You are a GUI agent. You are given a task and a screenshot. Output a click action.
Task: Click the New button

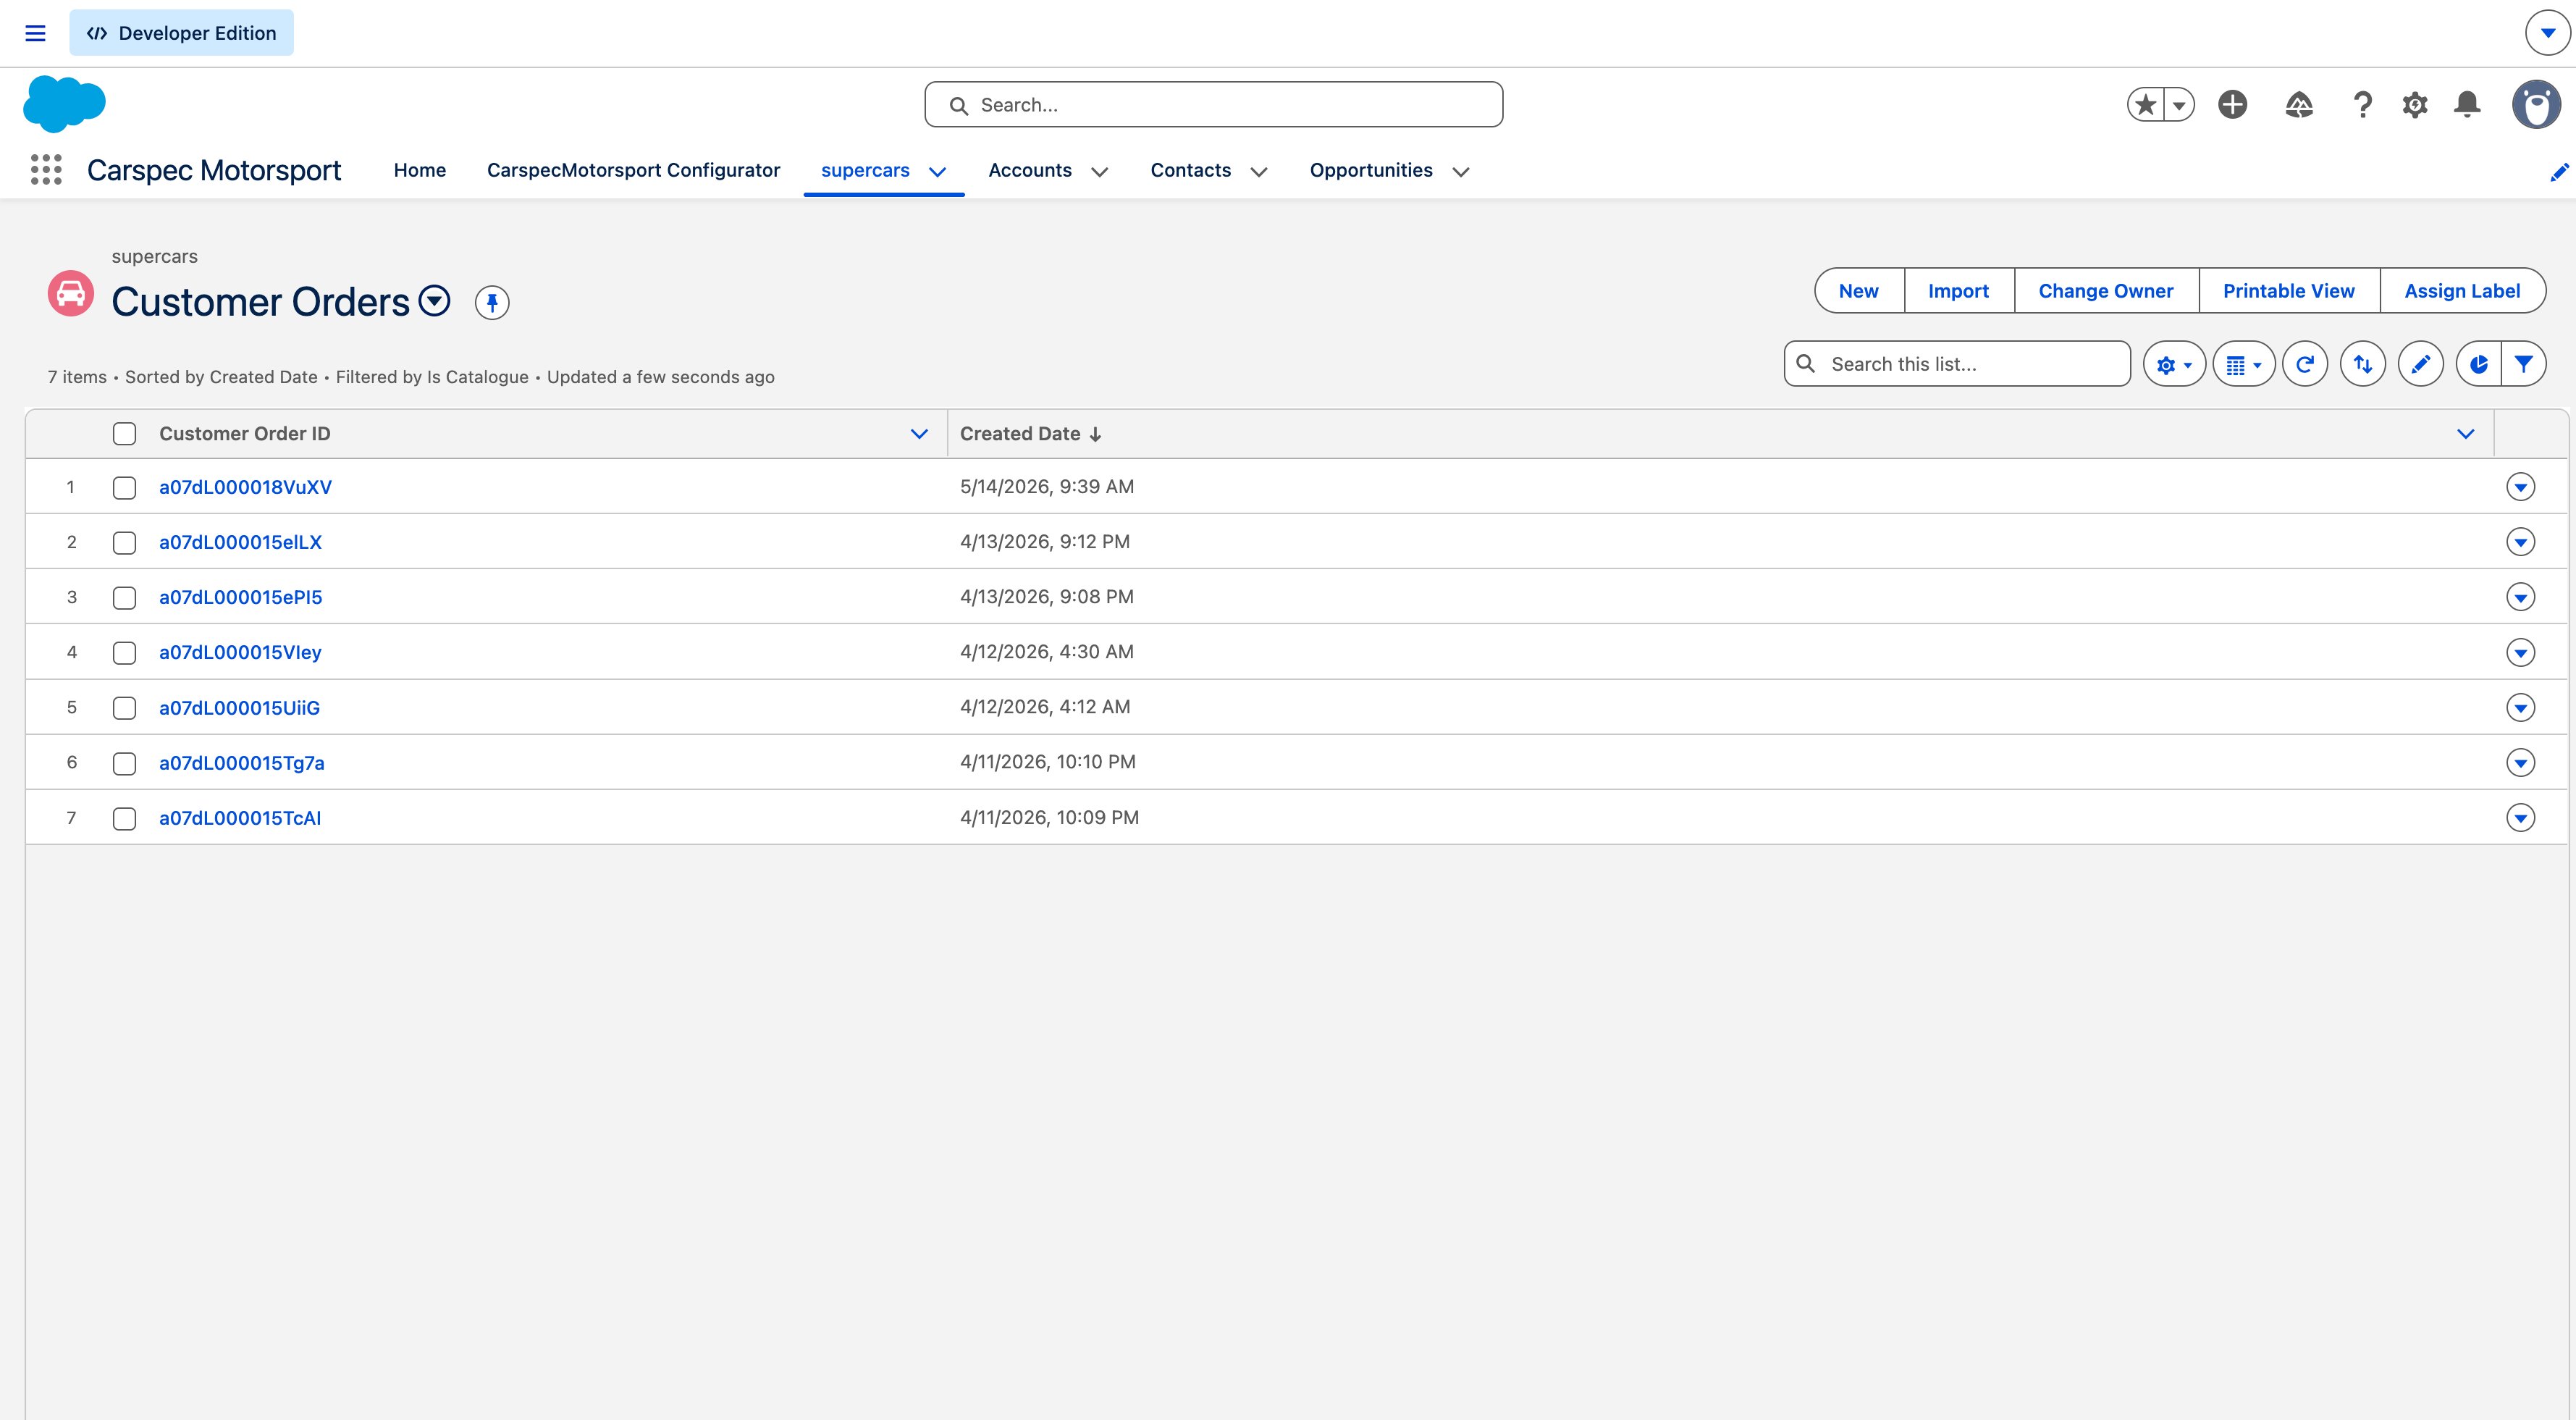pyautogui.click(x=1859, y=291)
